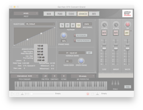Choose 32 kB from the popup menu
143x110 pixels.
tap(41, 49)
